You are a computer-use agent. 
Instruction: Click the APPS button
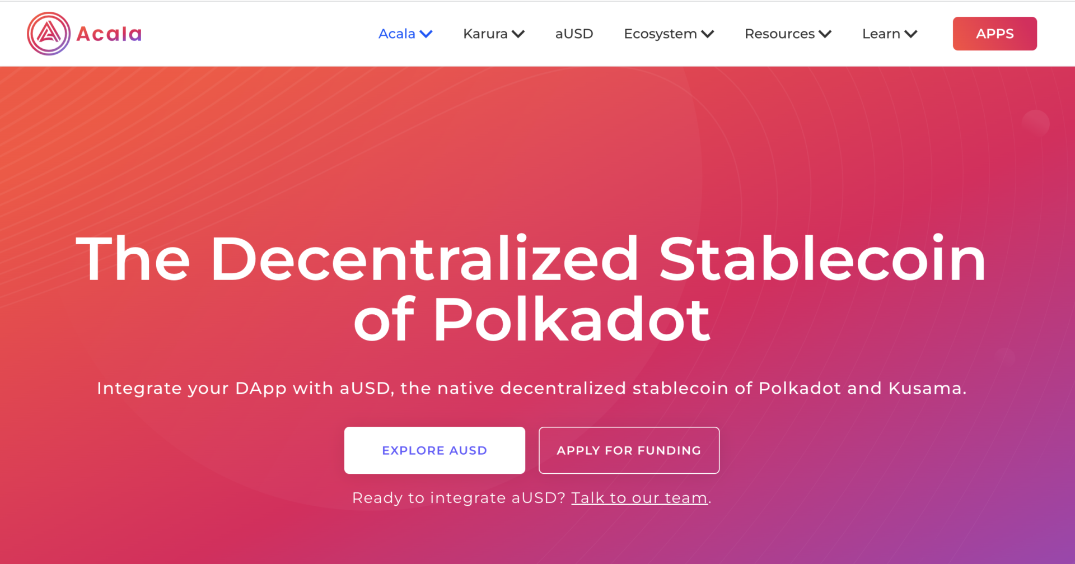point(994,34)
